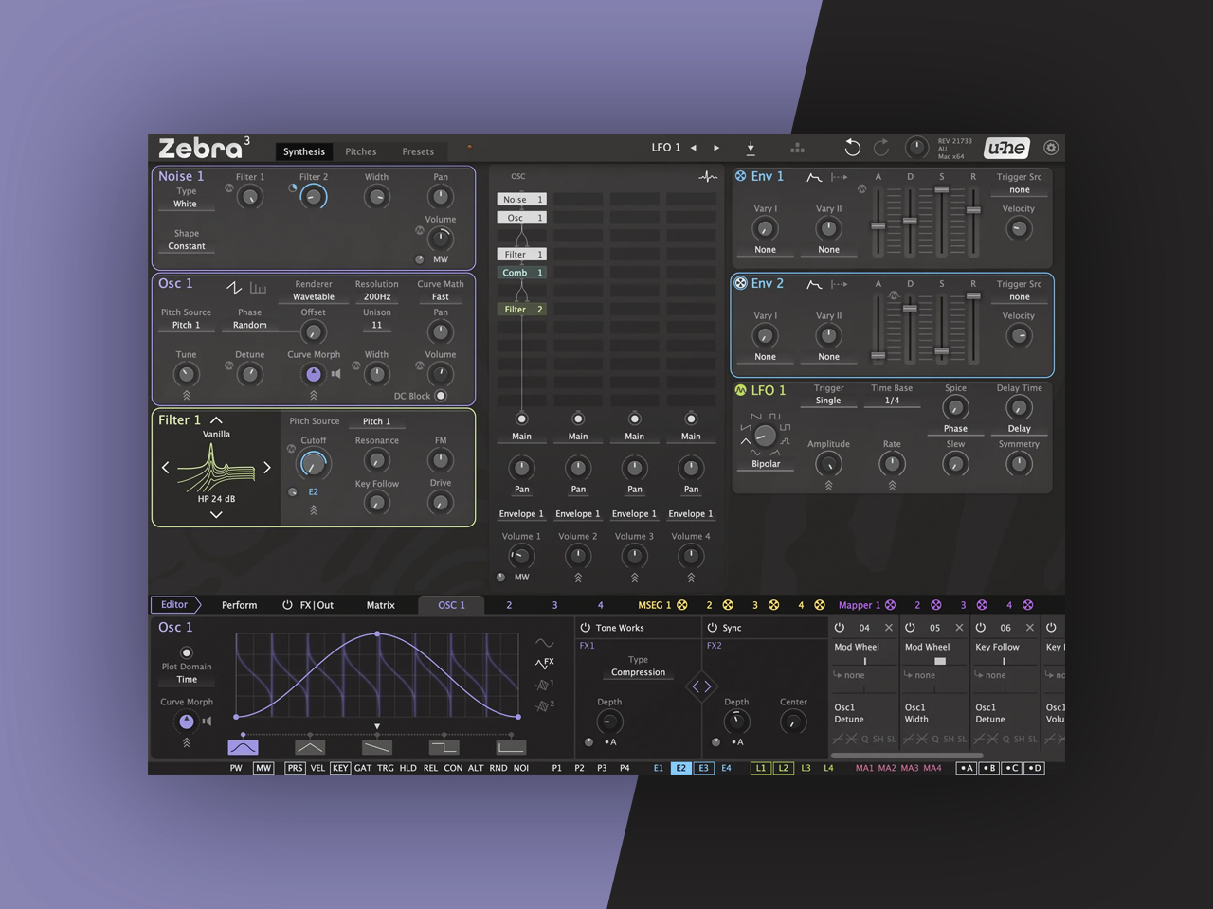Open the Noise Type White dropdown
This screenshot has width=1213, height=909.
186,204
